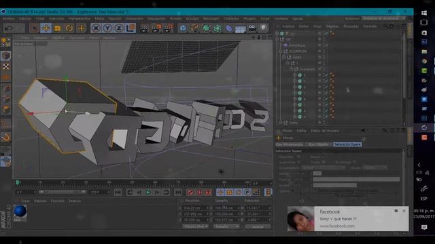Enable snap magnet icon in left sidebar
This screenshot has height=244, width=435.
(x=6, y=138)
